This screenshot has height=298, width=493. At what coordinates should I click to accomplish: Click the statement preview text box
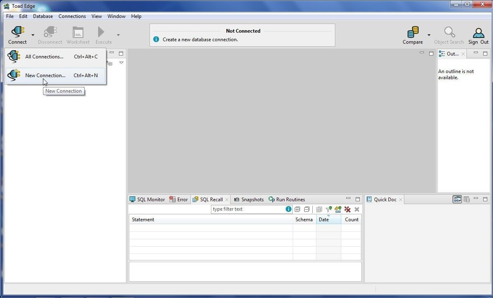pos(245,271)
